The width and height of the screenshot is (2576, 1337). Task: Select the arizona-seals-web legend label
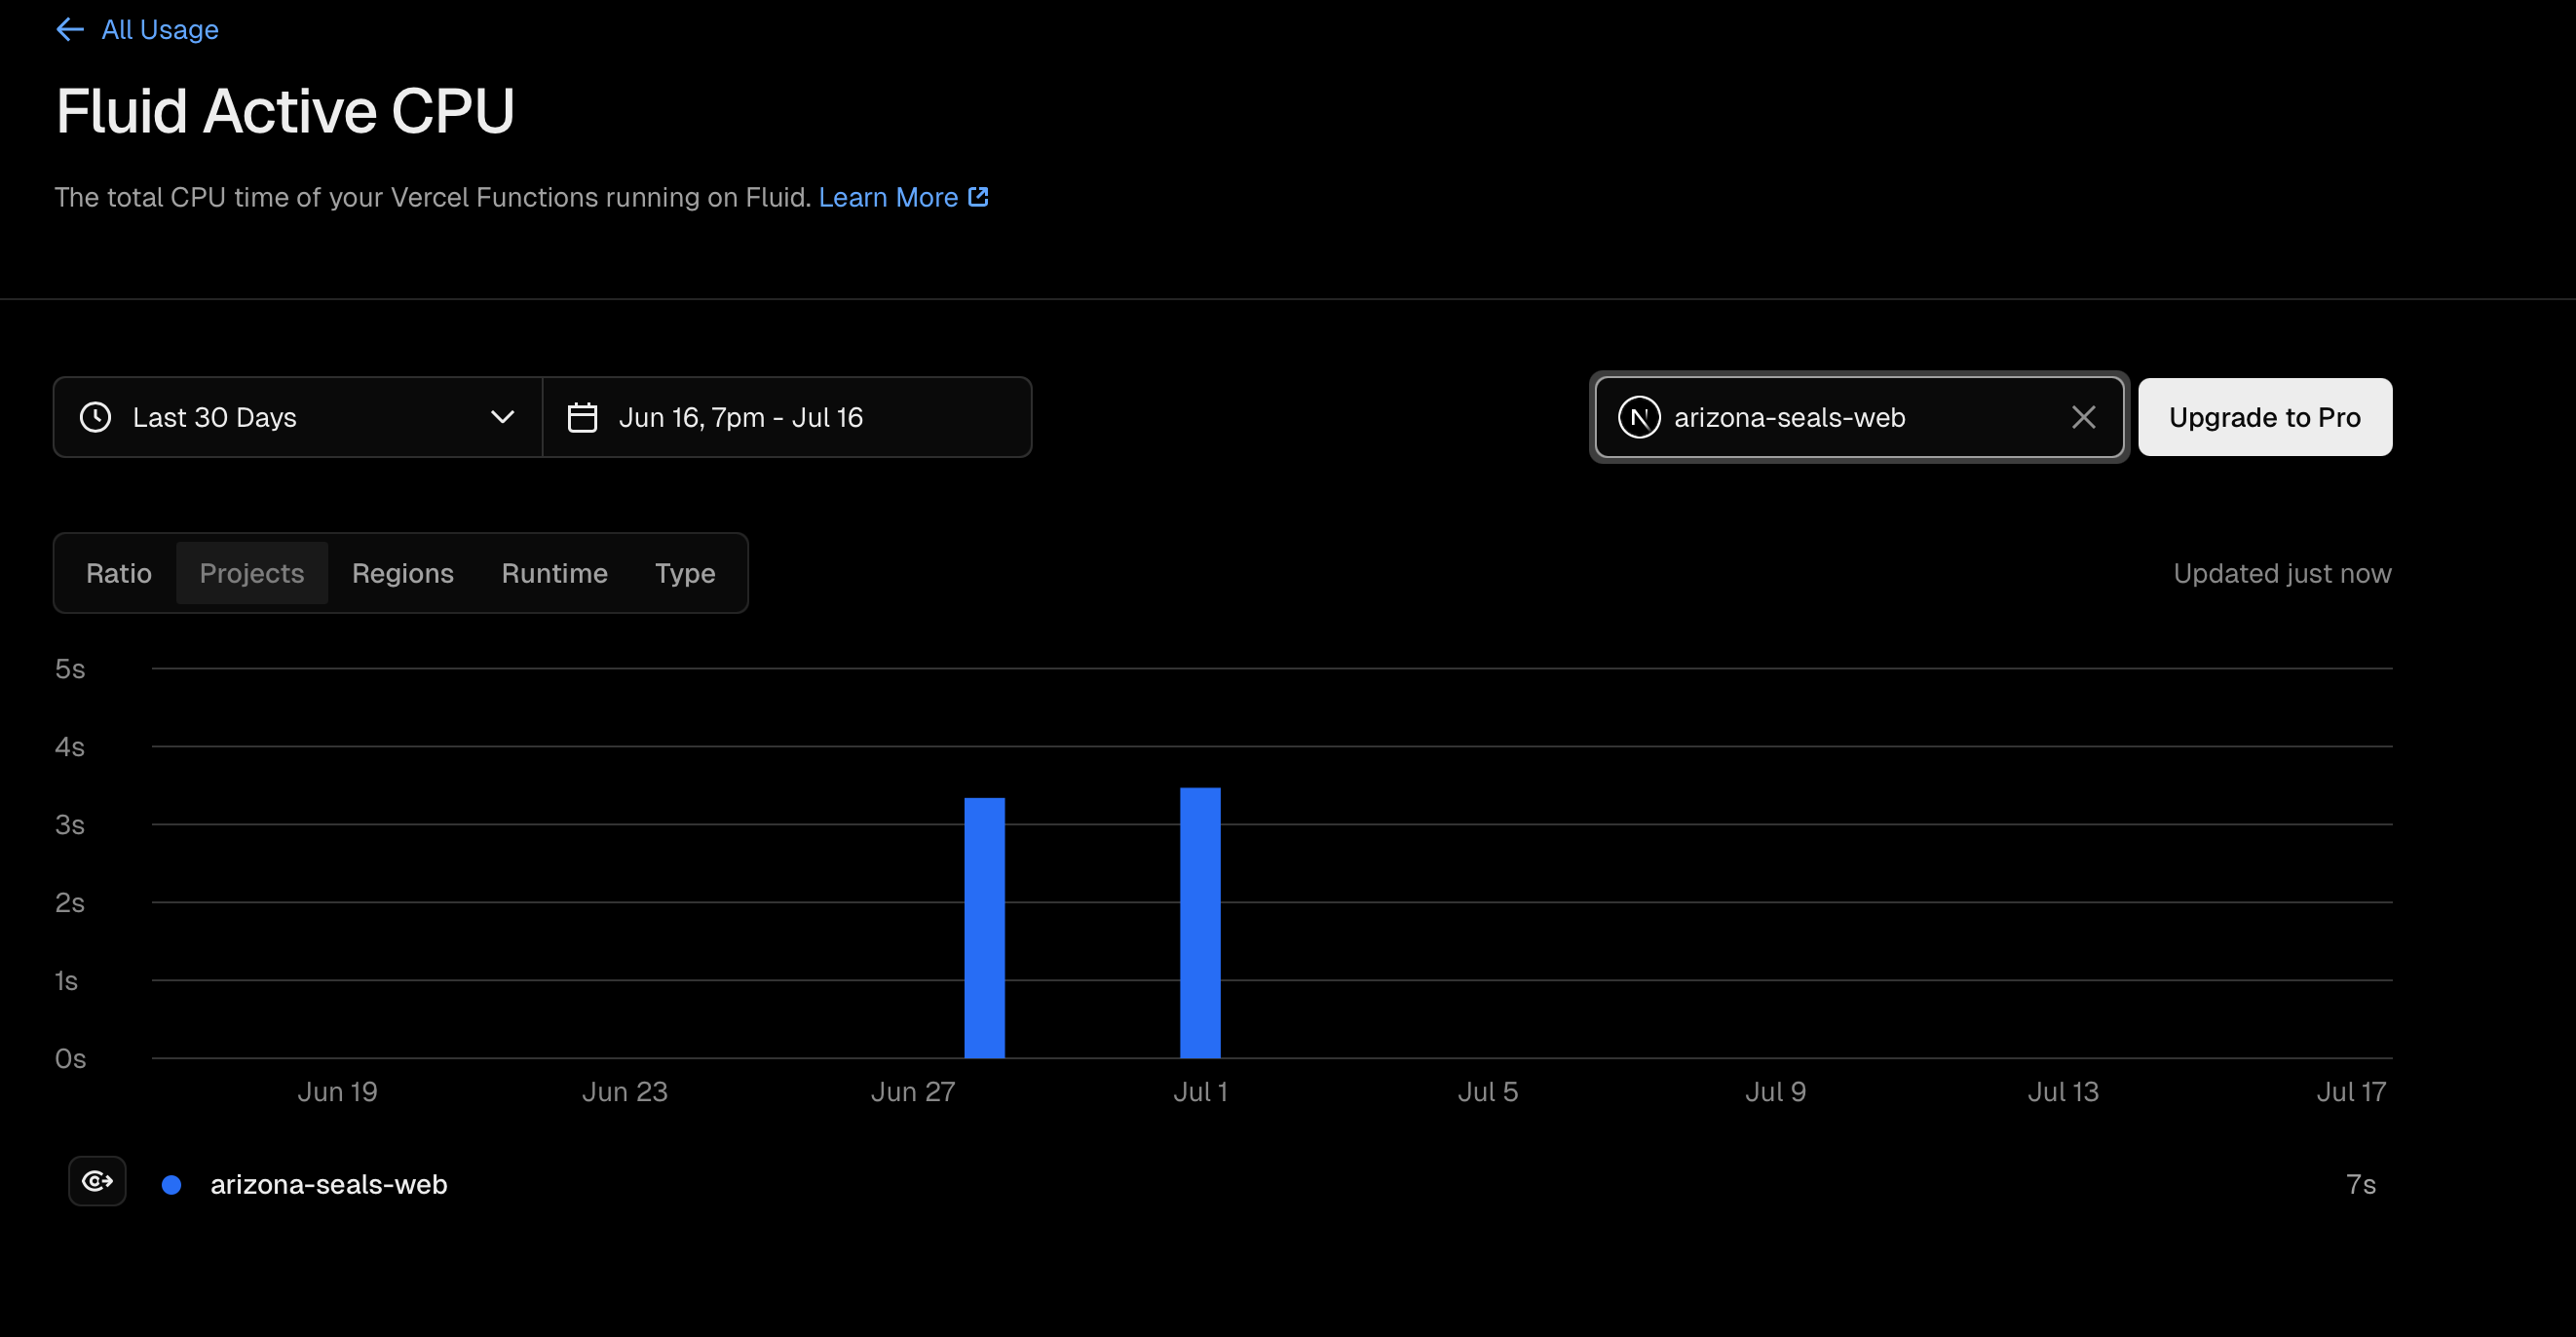point(329,1185)
